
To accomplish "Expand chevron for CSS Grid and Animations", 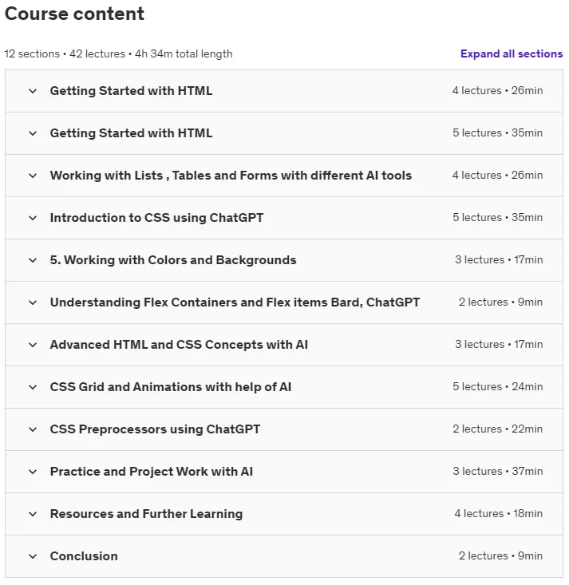I will pyautogui.click(x=33, y=387).
